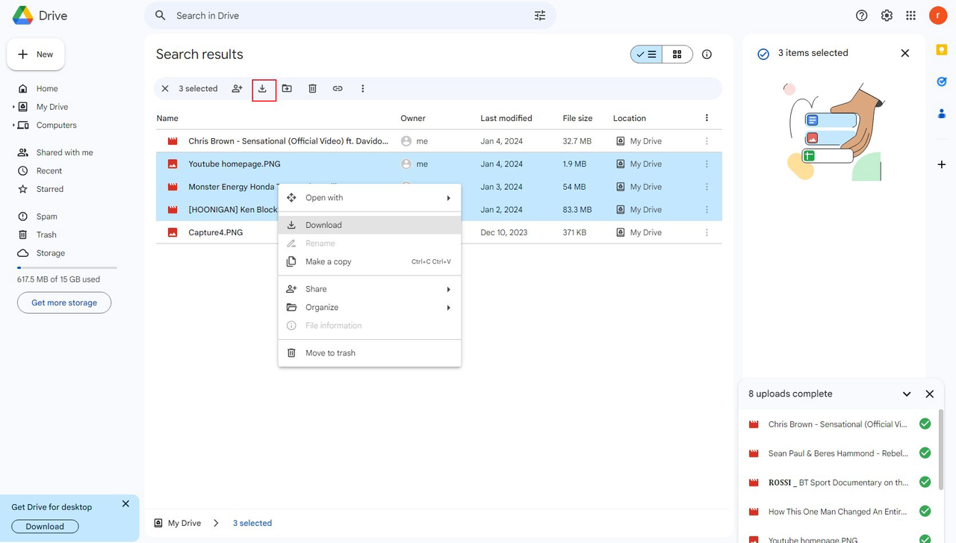The image size is (956, 543).
Task: Move selection to trash using toolbar icon
Action: 312,89
